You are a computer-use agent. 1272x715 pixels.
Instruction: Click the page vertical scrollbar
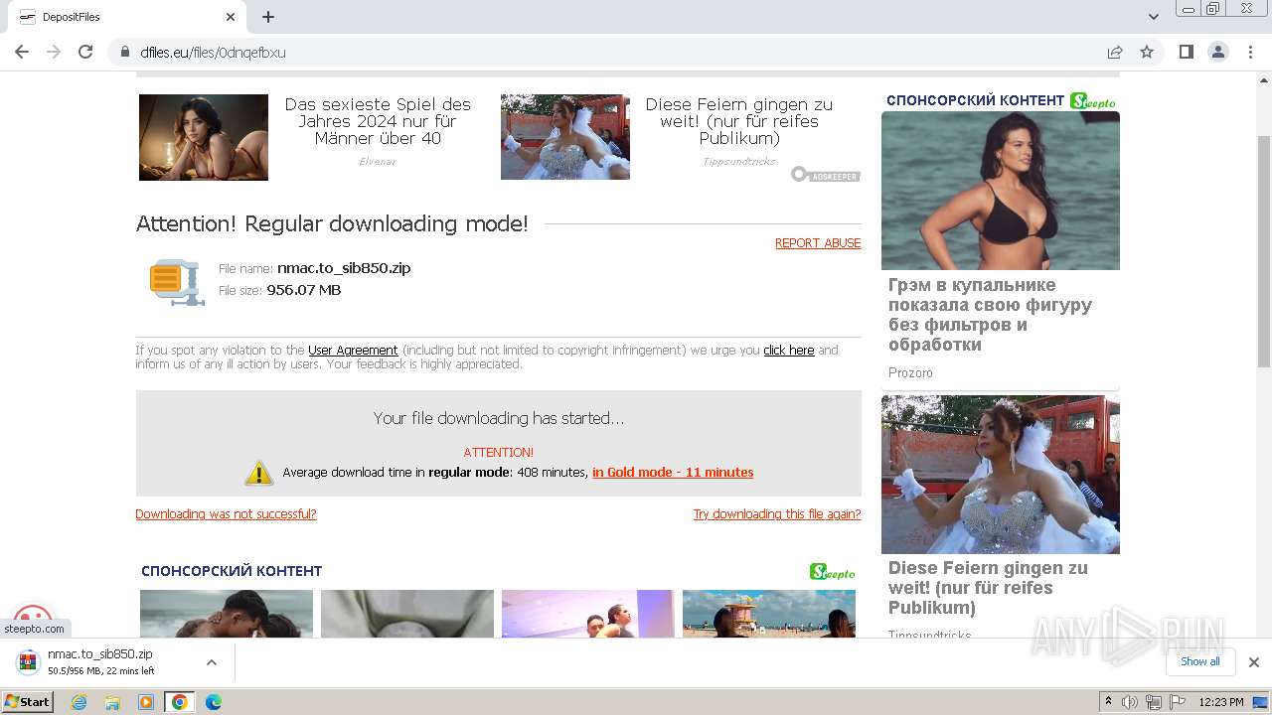(x=1264, y=250)
